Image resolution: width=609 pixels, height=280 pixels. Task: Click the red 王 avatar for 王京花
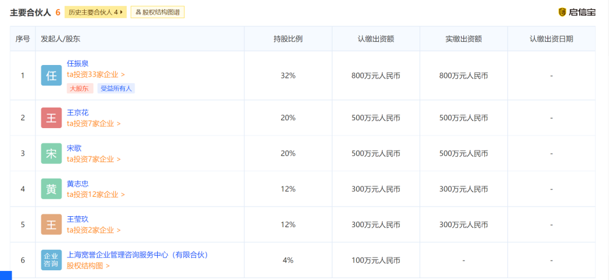[51, 118]
